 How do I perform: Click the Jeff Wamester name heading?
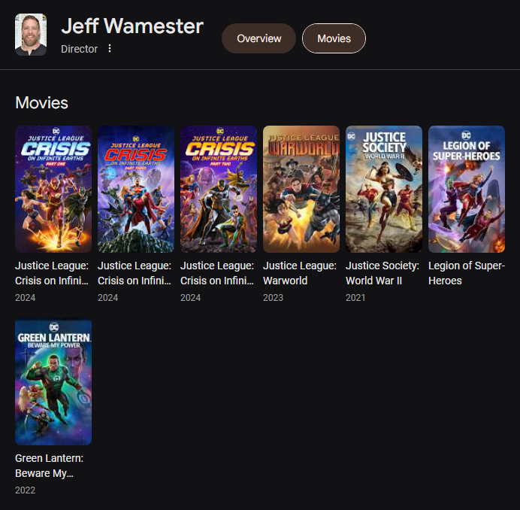point(132,26)
